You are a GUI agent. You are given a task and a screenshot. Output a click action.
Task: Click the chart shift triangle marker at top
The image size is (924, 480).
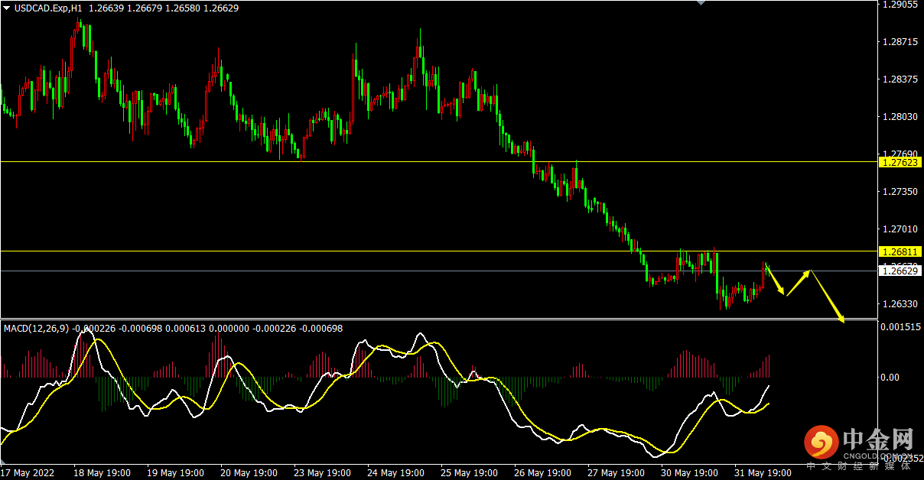coord(701,3)
